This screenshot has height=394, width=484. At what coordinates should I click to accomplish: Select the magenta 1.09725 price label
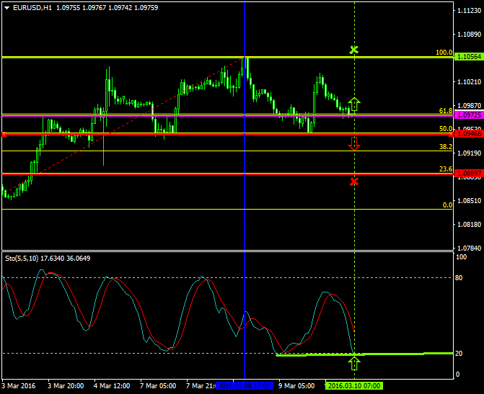[467, 115]
